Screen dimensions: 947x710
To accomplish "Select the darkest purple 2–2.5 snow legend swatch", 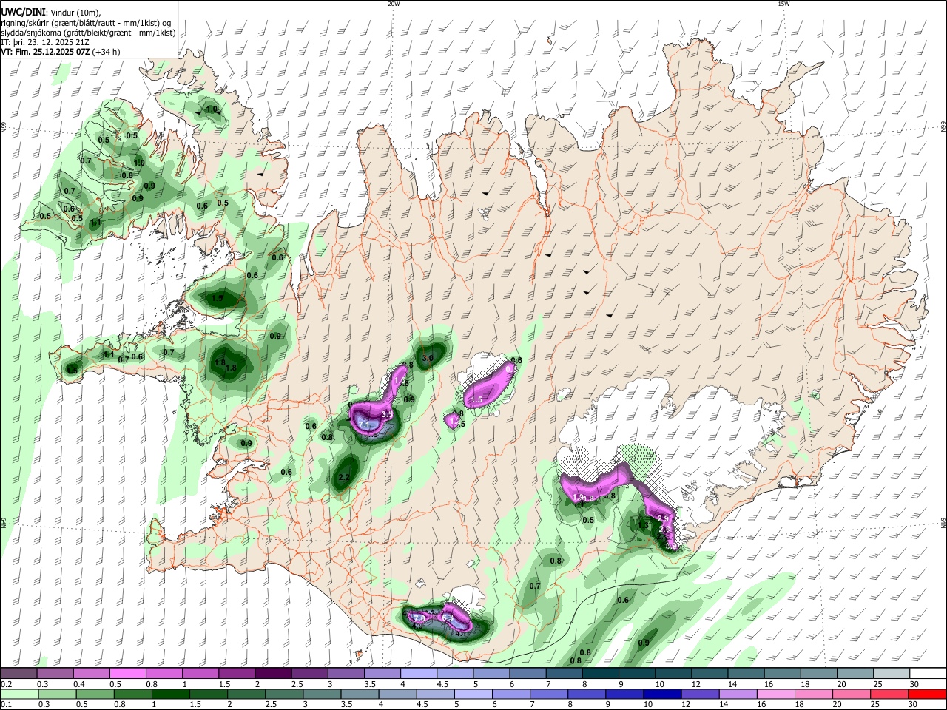I will tap(272, 673).
